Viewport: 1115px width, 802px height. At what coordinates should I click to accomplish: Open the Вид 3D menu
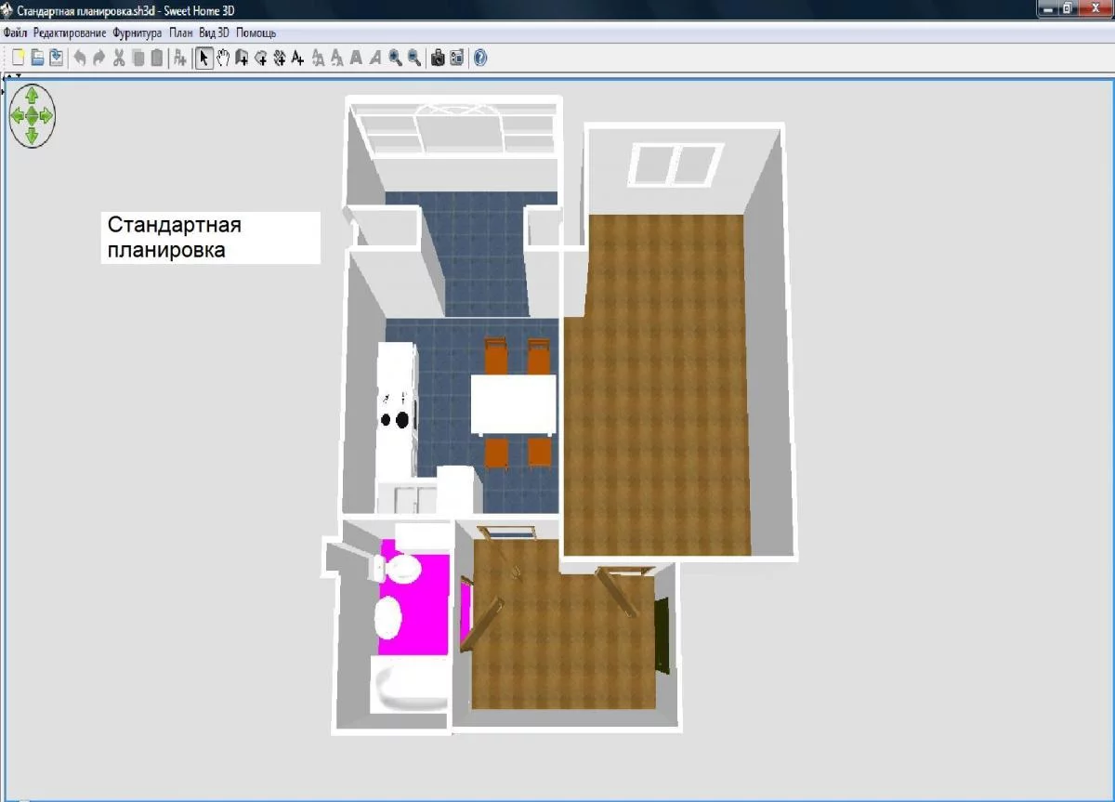pyautogui.click(x=214, y=33)
